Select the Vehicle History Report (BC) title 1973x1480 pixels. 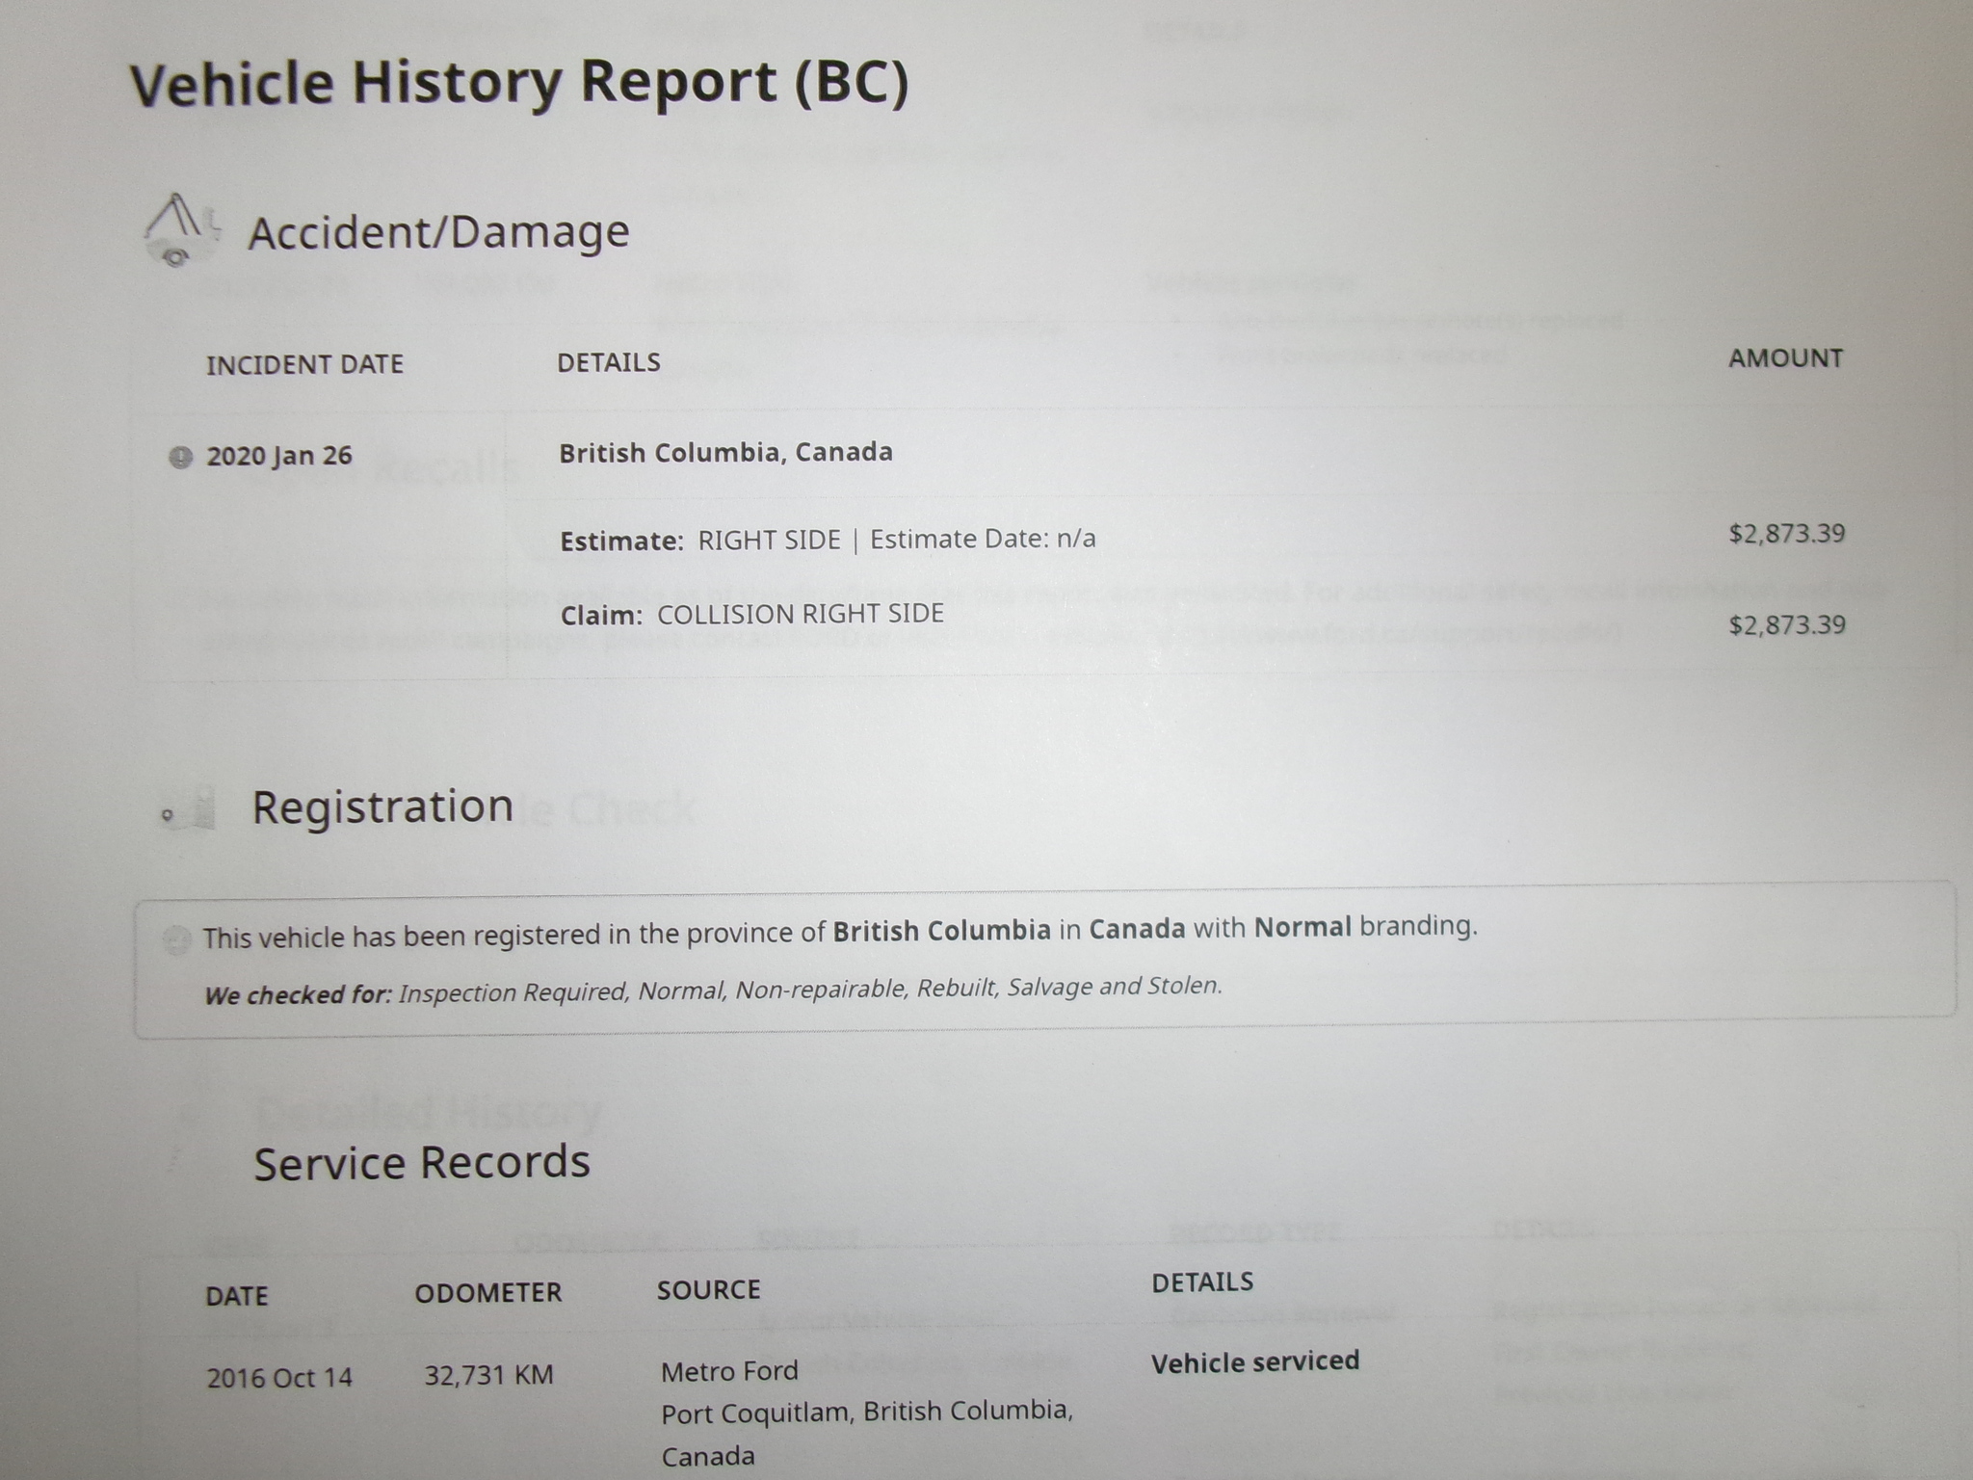coord(519,83)
